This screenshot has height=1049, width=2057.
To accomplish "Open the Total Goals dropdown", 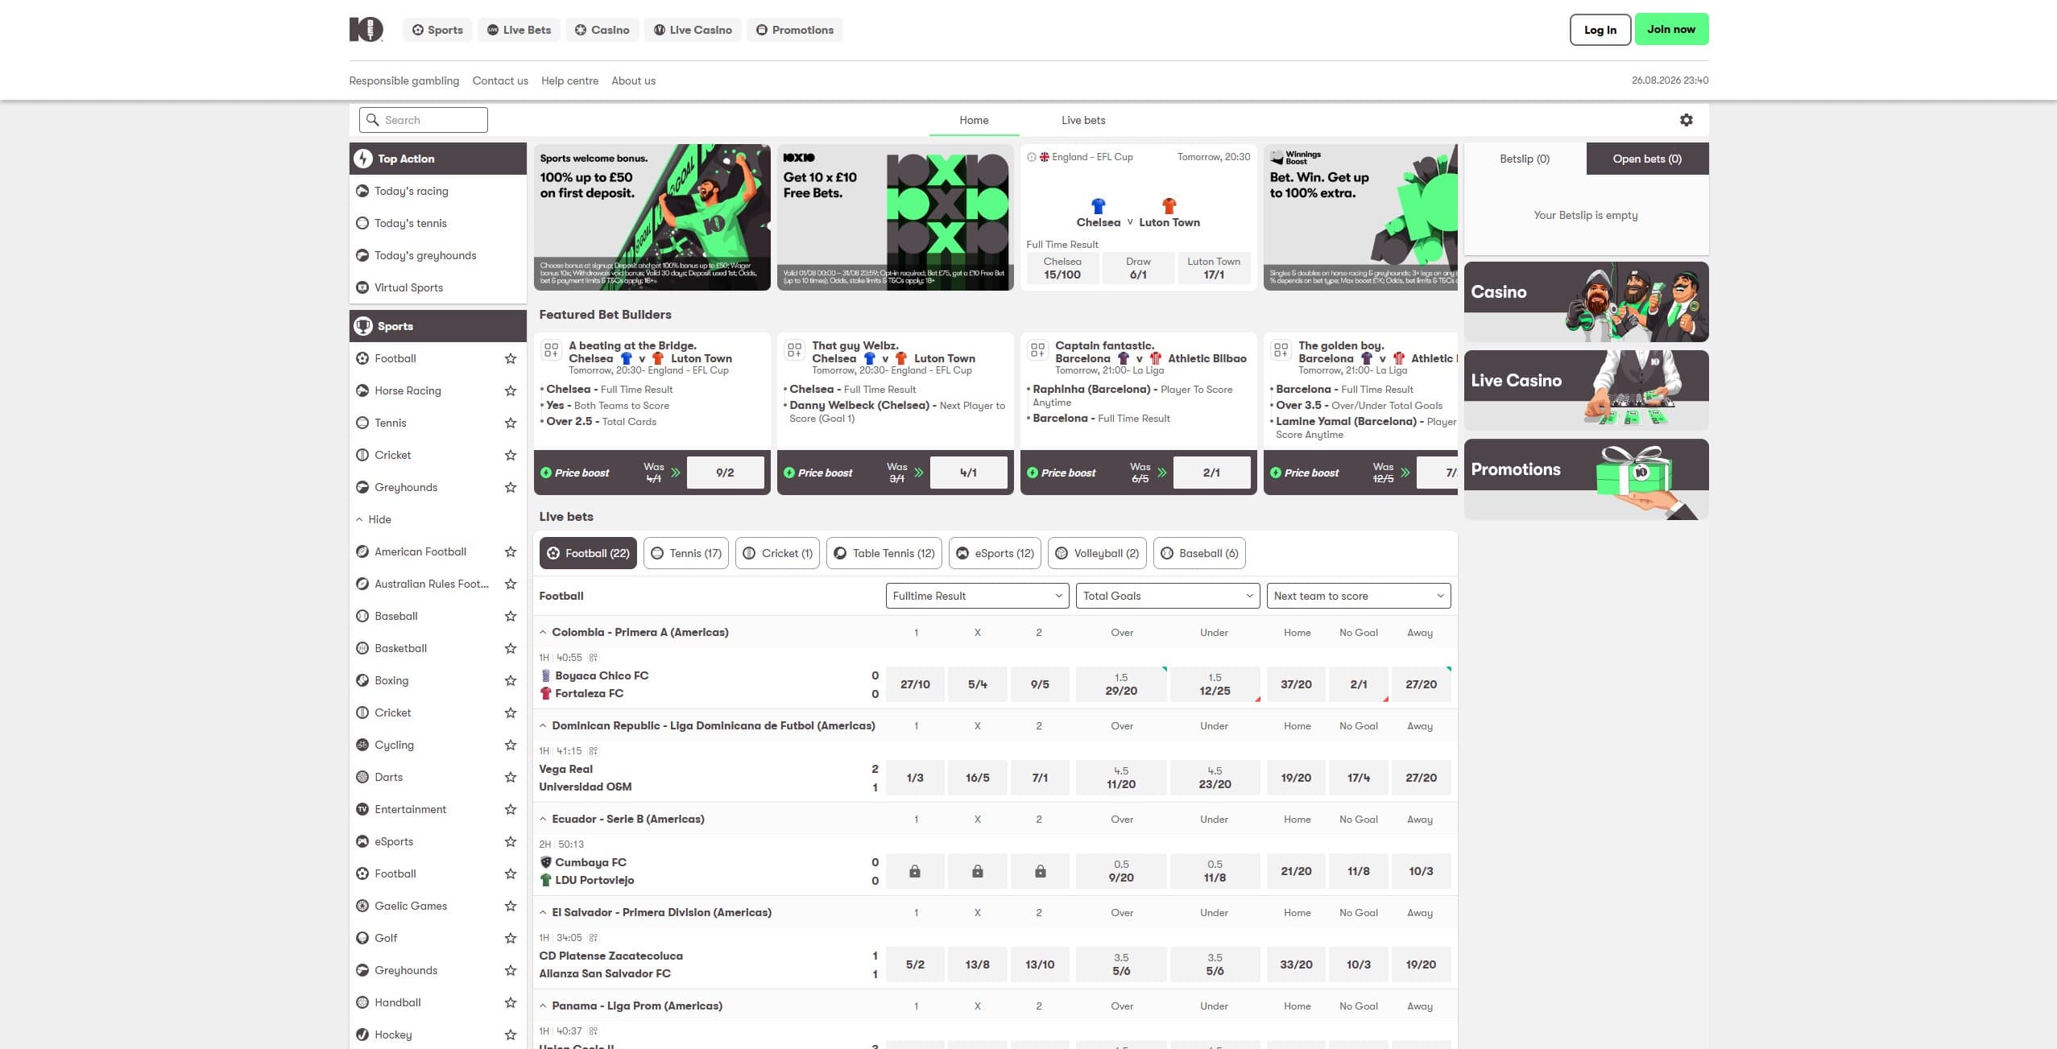I will pyautogui.click(x=1168, y=596).
